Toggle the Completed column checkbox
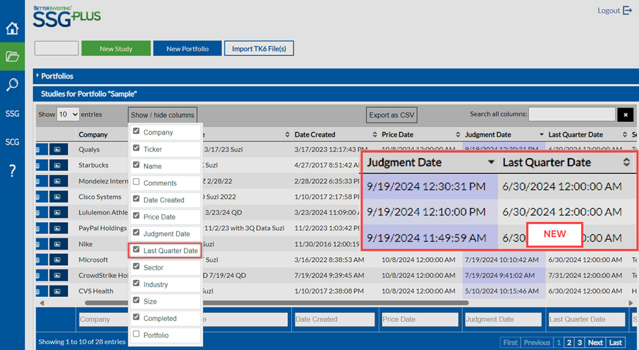This screenshot has height=350, width=639. pyautogui.click(x=136, y=318)
